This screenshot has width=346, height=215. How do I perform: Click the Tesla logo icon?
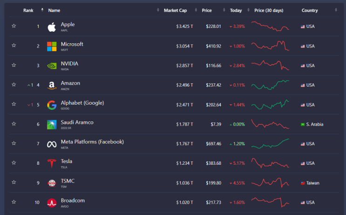tap(52, 163)
